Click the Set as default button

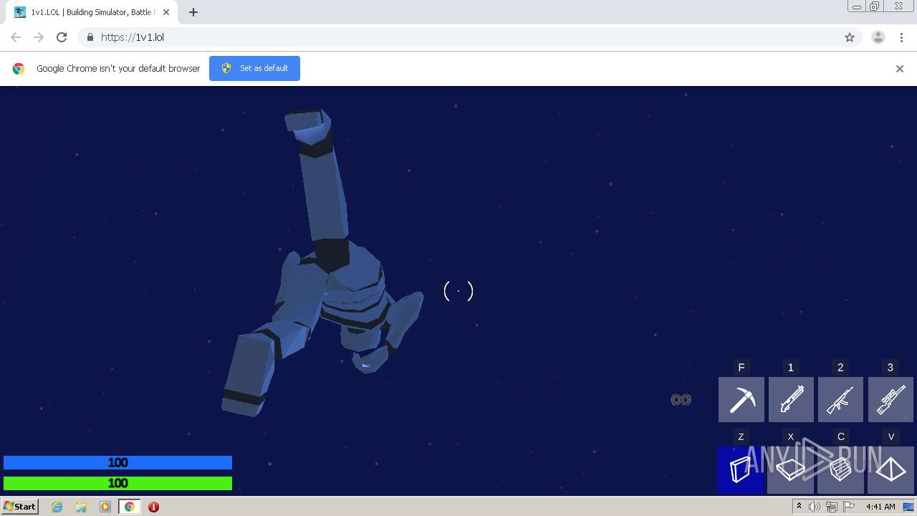click(254, 68)
